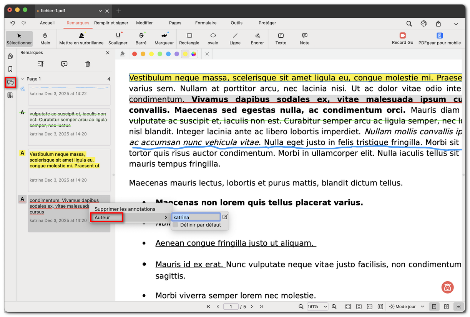Screen dimensions: 470x317
Task: Open the bookmarks panel in the sidebar
Action: (x=10, y=69)
